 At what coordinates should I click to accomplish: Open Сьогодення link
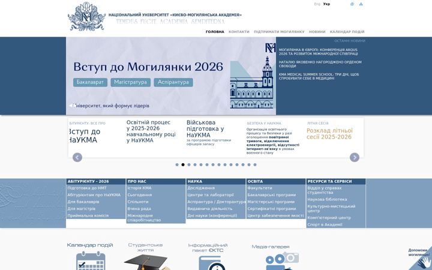(140, 195)
